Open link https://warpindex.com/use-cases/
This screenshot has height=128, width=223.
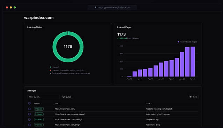(70, 114)
